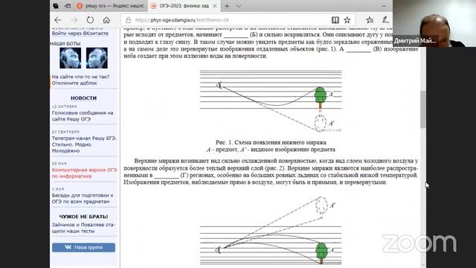Open 'Телеграм-канал Решу ЕГЭ' news link
The image size is (476, 268).
click(84, 144)
